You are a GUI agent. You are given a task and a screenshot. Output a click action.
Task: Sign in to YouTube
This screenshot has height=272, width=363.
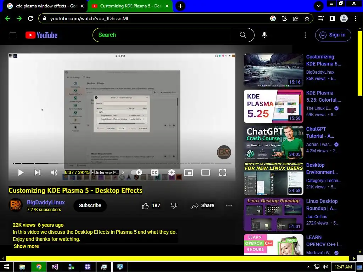pyautogui.click(x=333, y=35)
